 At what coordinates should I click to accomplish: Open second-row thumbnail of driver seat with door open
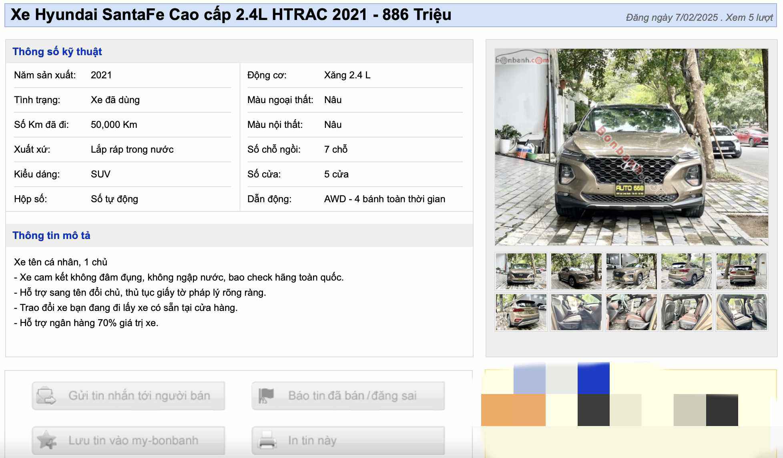point(631,312)
